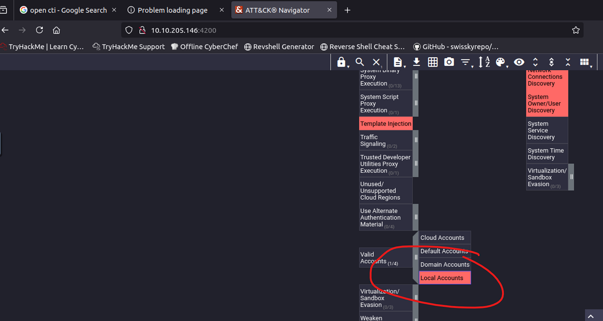Select System Service Discovery technique

[x=547, y=130]
